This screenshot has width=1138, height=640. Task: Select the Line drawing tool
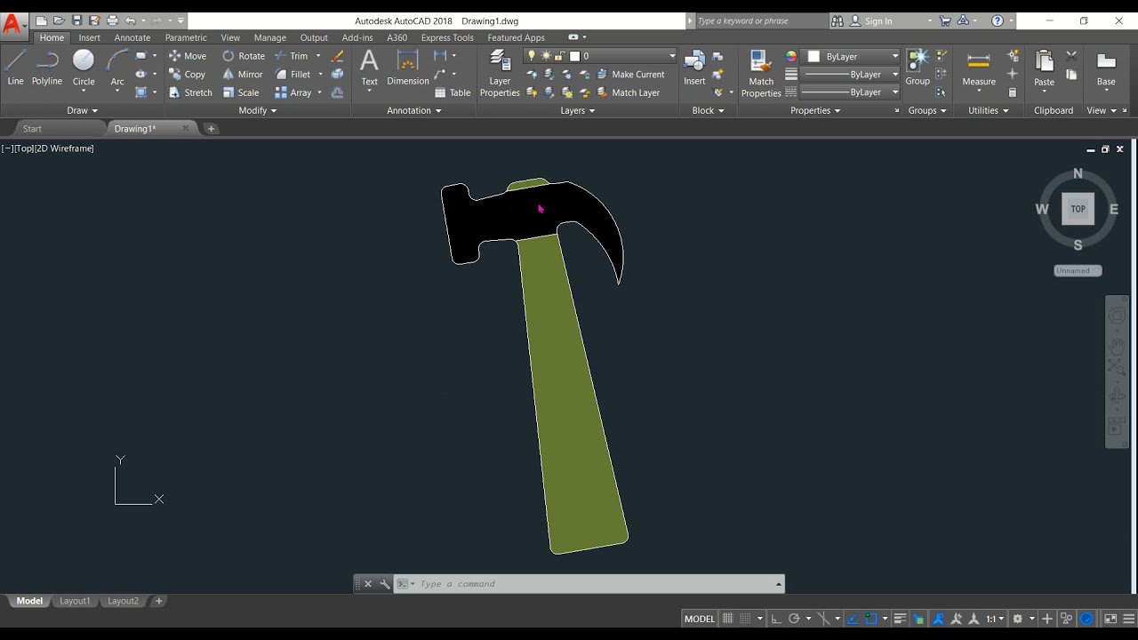click(x=15, y=68)
